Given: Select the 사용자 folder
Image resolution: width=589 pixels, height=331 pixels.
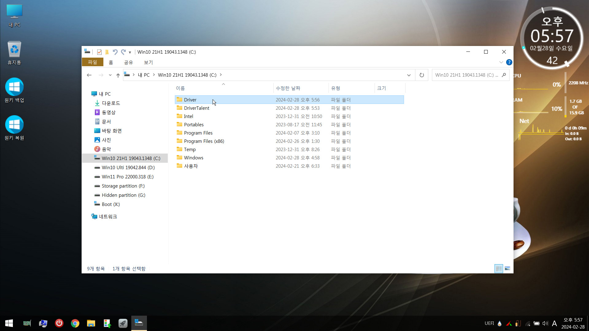Looking at the screenshot, I should click(x=289, y=166).
